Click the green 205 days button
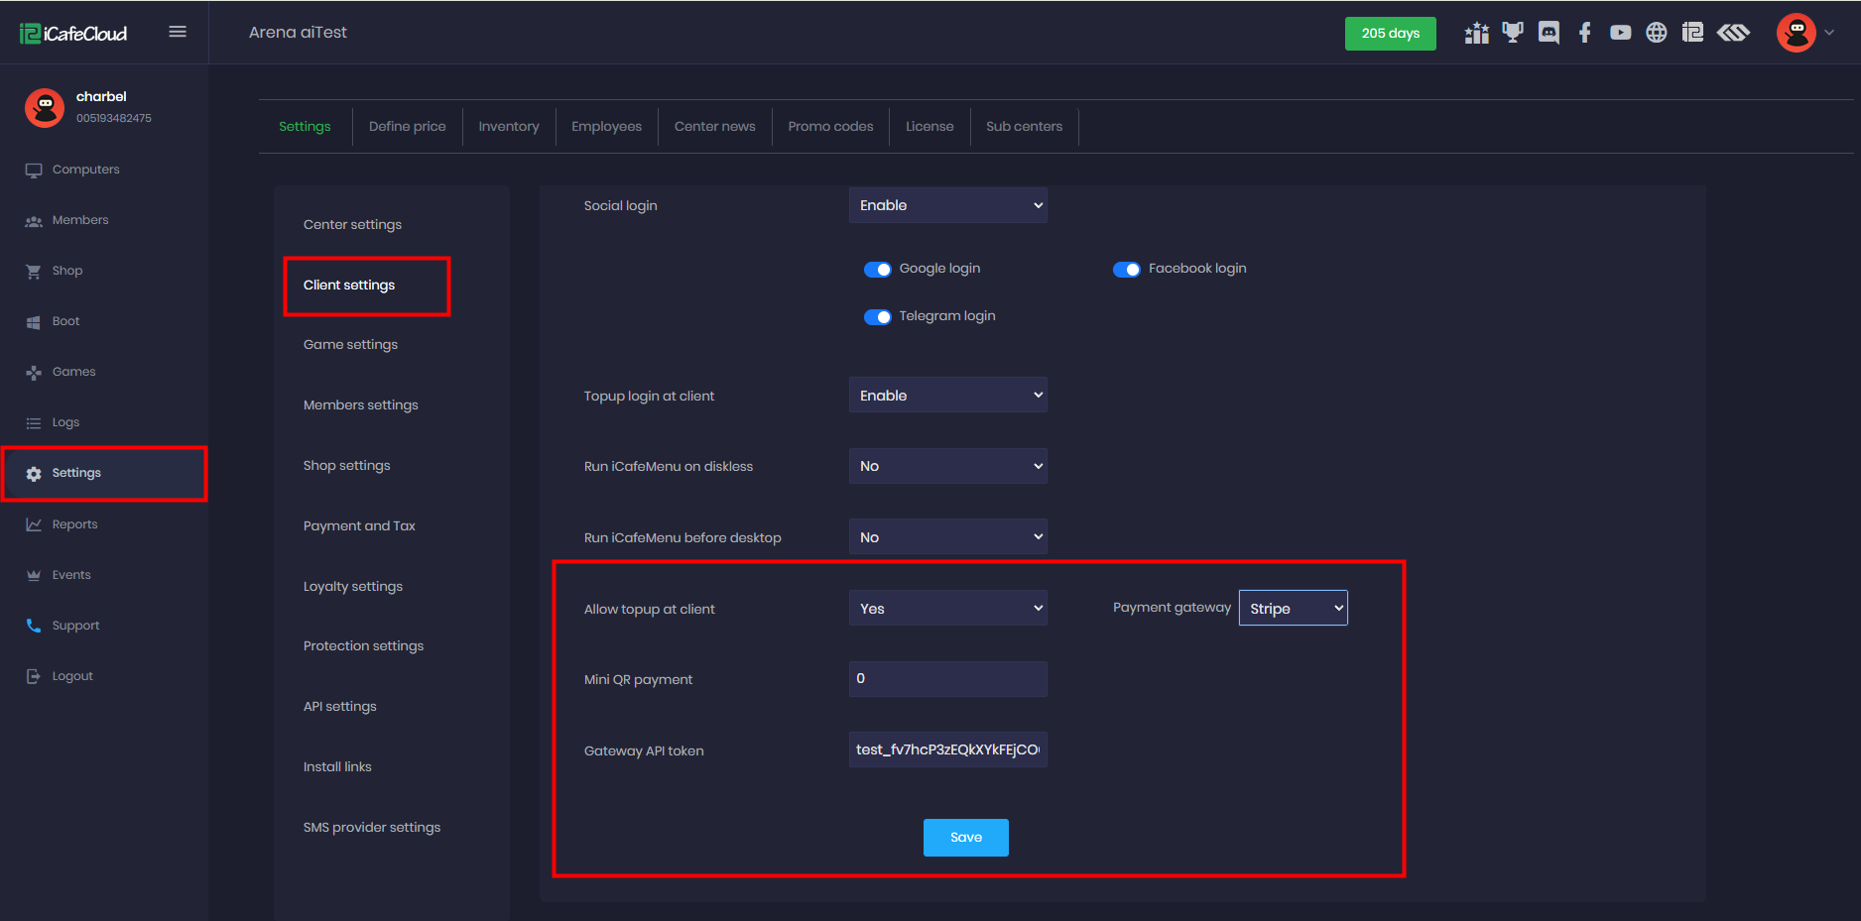 coord(1390,34)
